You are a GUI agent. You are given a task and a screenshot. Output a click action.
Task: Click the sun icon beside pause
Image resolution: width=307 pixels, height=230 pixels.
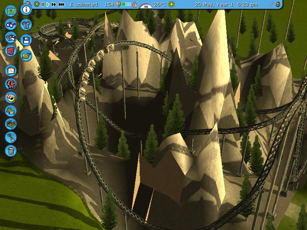tap(36, 4)
